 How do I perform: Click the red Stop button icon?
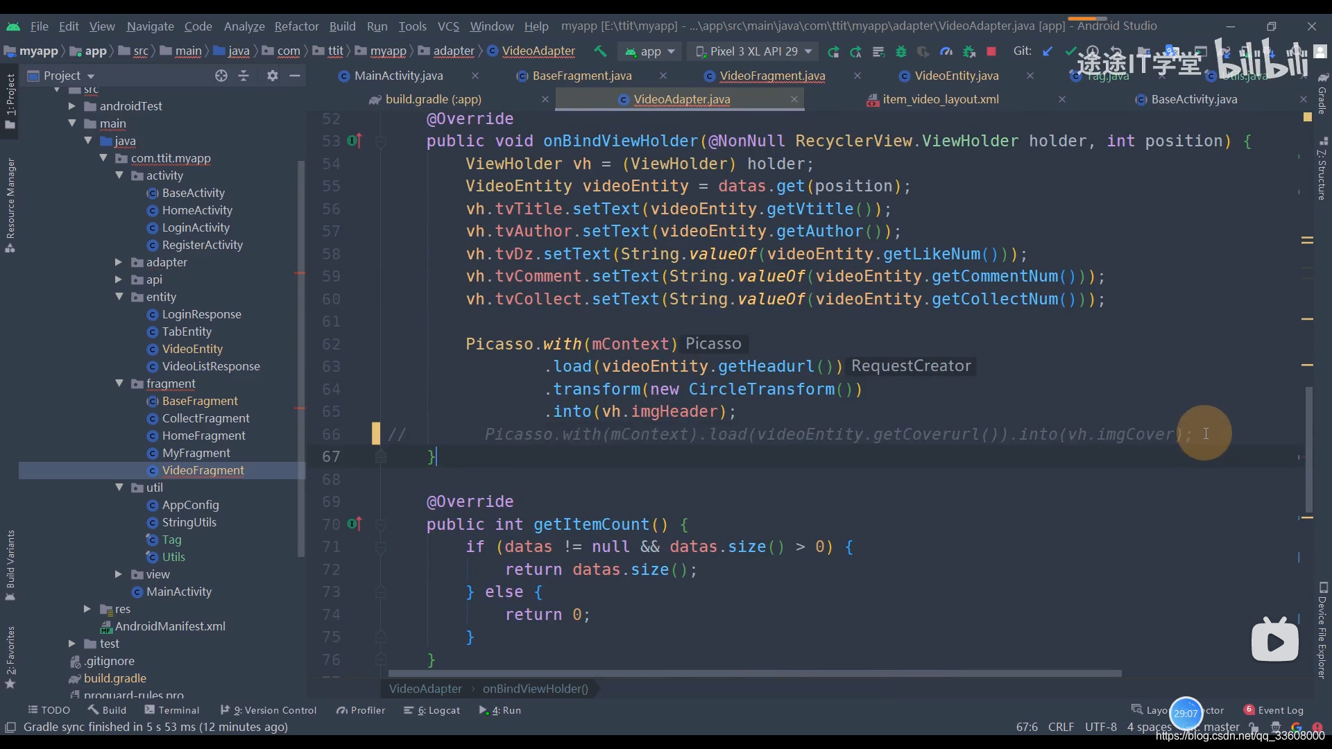click(x=991, y=51)
